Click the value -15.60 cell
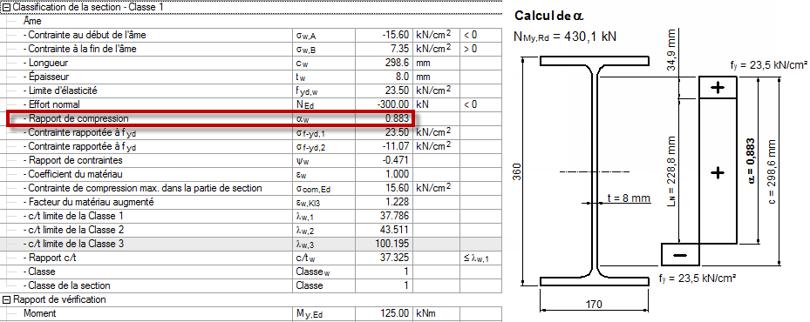This screenshot has width=810, height=322. [x=384, y=35]
